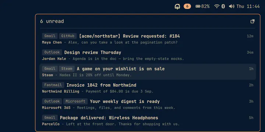Click sender name ParcelCo
Viewport: 265px width, 132px height.
click(x=51, y=124)
